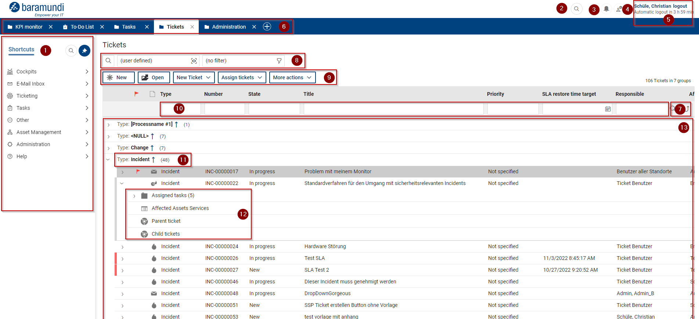The image size is (699, 319).
Task: Sort by the State column header
Action: [254, 94]
